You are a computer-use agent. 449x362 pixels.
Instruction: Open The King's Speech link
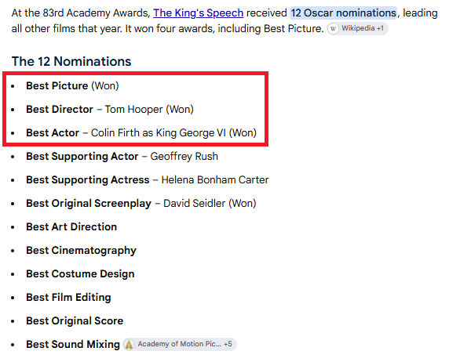[198, 13]
